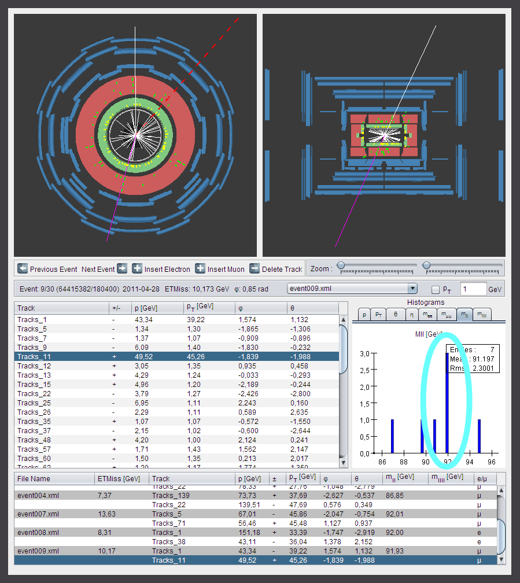The image size is (520, 583).
Task: Select Tracks_15 row in track table
Action: tap(176, 385)
